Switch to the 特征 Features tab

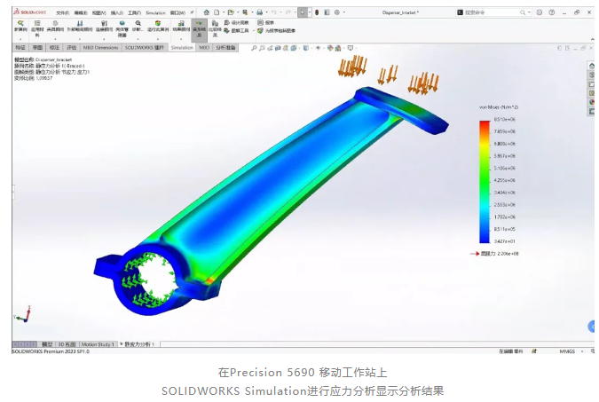(x=20, y=48)
